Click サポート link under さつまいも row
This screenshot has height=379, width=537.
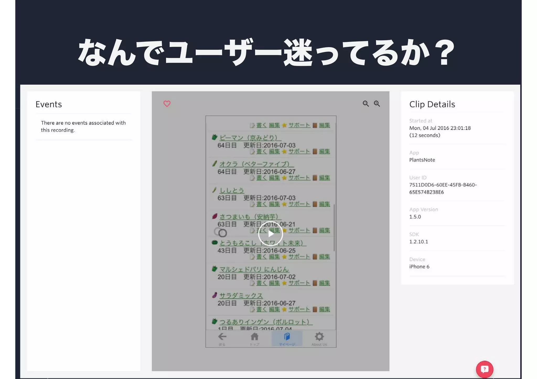(299, 230)
